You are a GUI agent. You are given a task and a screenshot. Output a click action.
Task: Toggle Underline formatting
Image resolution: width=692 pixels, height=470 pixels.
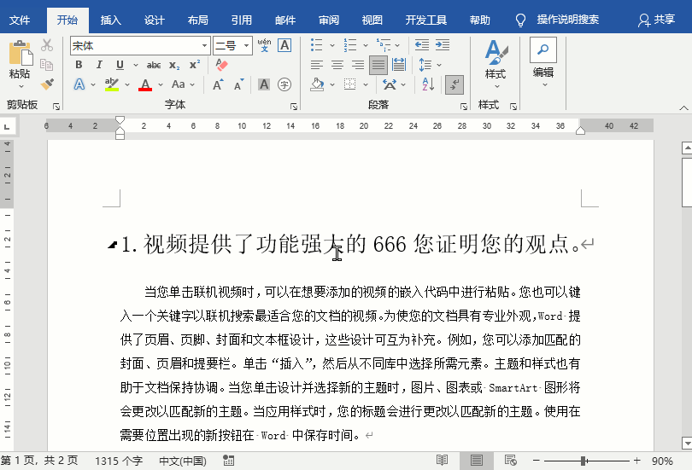click(x=120, y=65)
